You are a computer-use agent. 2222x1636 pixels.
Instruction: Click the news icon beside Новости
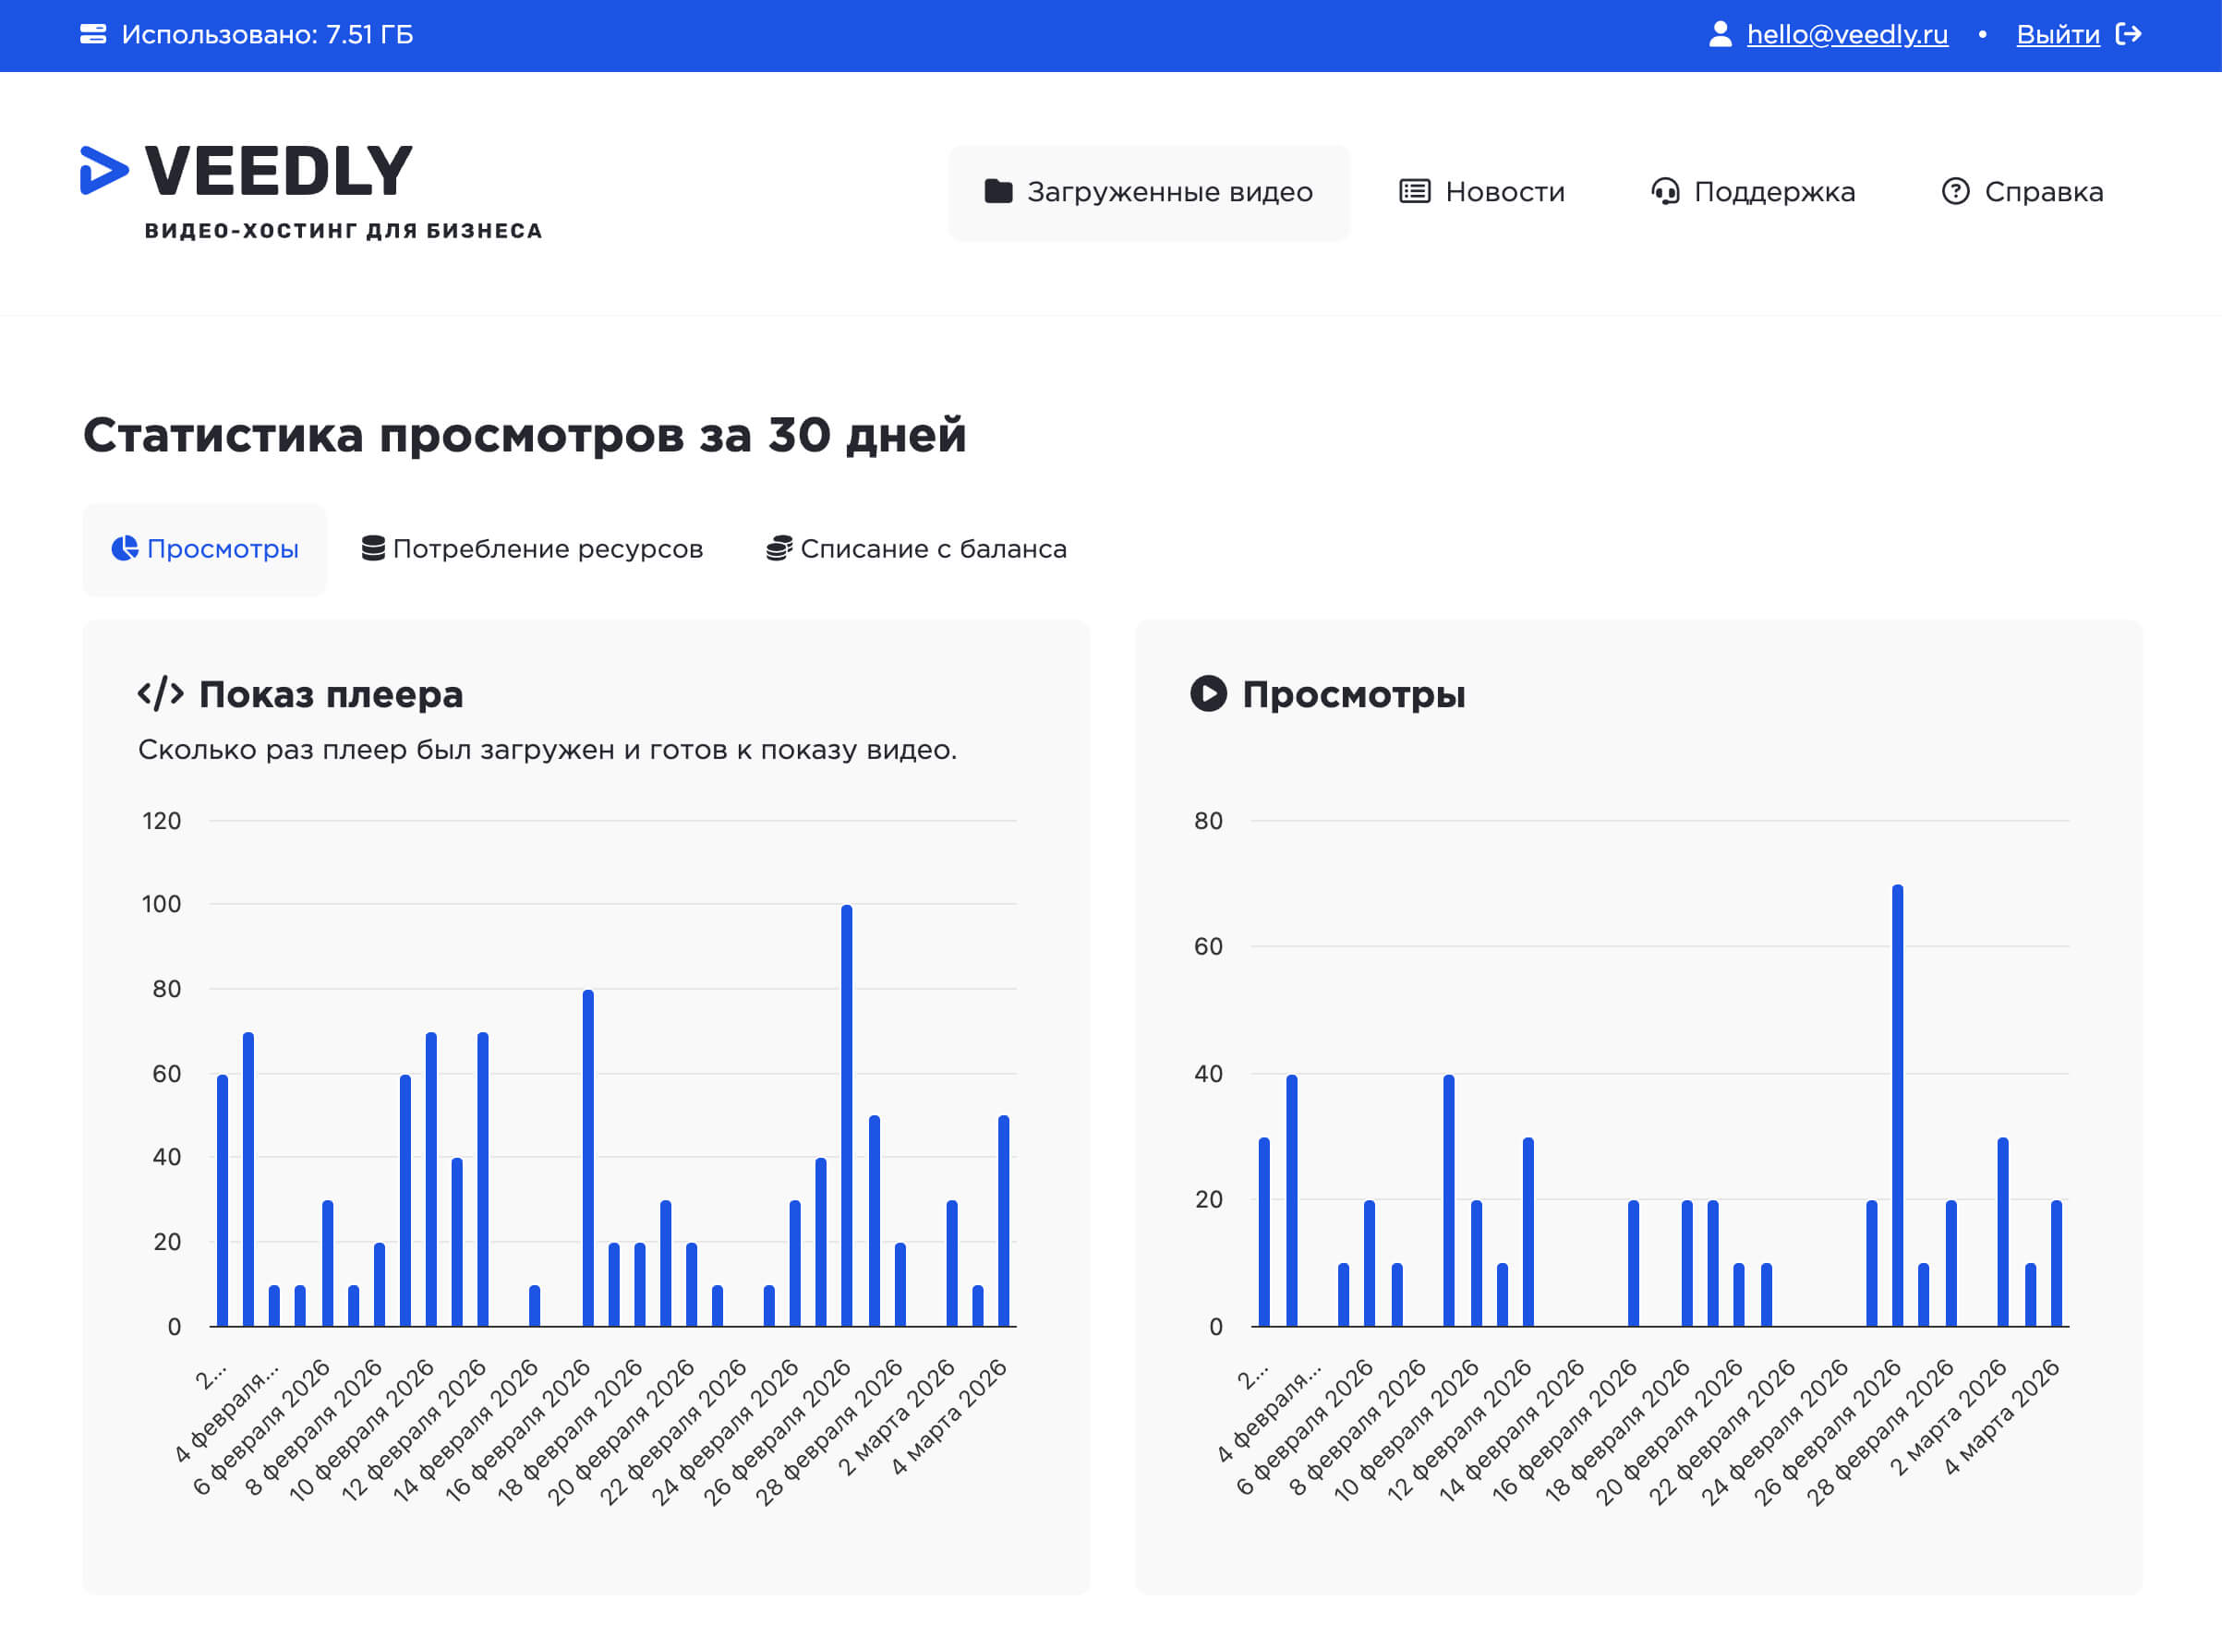pyautogui.click(x=1414, y=191)
